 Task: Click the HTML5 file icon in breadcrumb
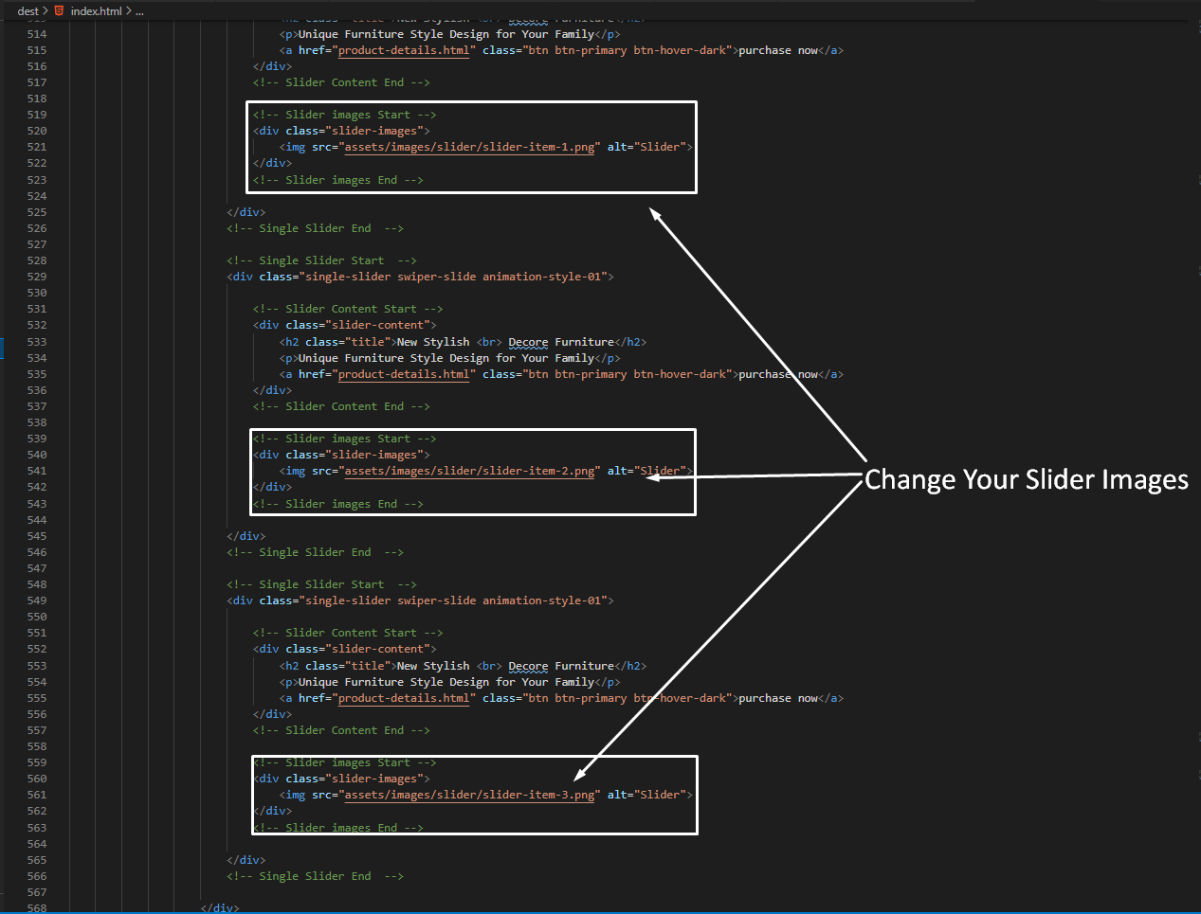60,10
